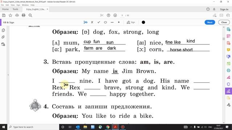This screenshot has width=232, height=130.
Task: Click the first blank after 'I'
Action: 67,81
